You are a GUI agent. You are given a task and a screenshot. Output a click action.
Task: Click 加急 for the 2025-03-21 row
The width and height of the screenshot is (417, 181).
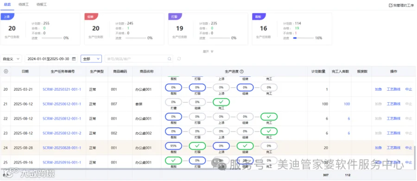pos(378,89)
